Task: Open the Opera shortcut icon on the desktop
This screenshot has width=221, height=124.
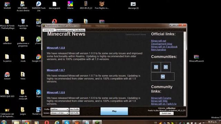Action: [x=55, y=21]
